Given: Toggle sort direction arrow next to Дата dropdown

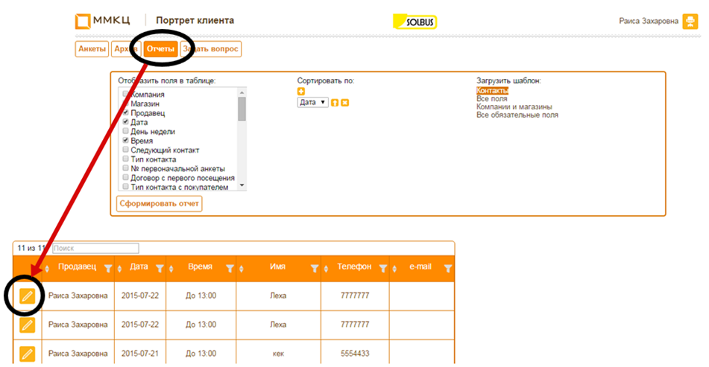Looking at the screenshot, I should 335,103.
